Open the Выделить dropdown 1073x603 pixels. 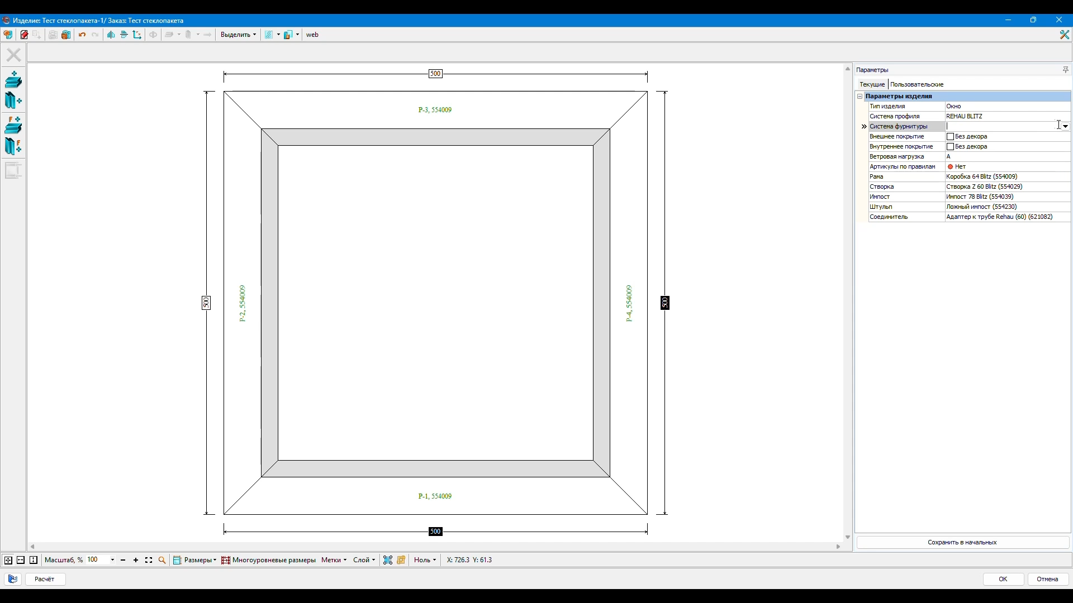(x=239, y=35)
